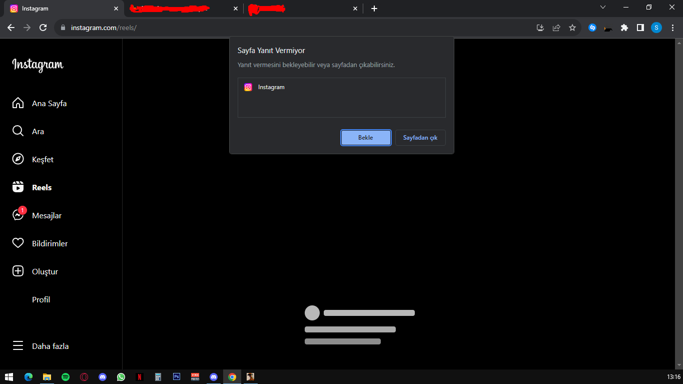Open the Keşfet compass icon
Image resolution: width=683 pixels, height=384 pixels.
coord(18,159)
